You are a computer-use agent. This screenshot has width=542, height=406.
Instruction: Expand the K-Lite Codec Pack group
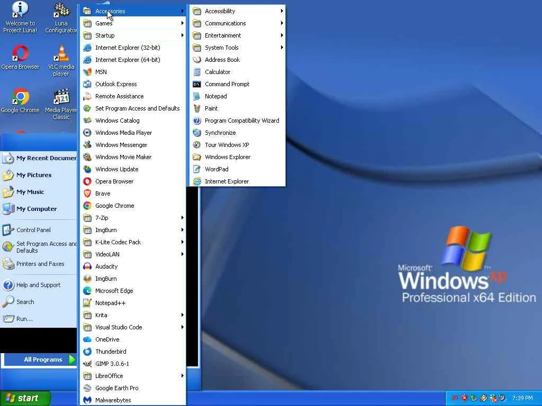[x=133, y=242]
